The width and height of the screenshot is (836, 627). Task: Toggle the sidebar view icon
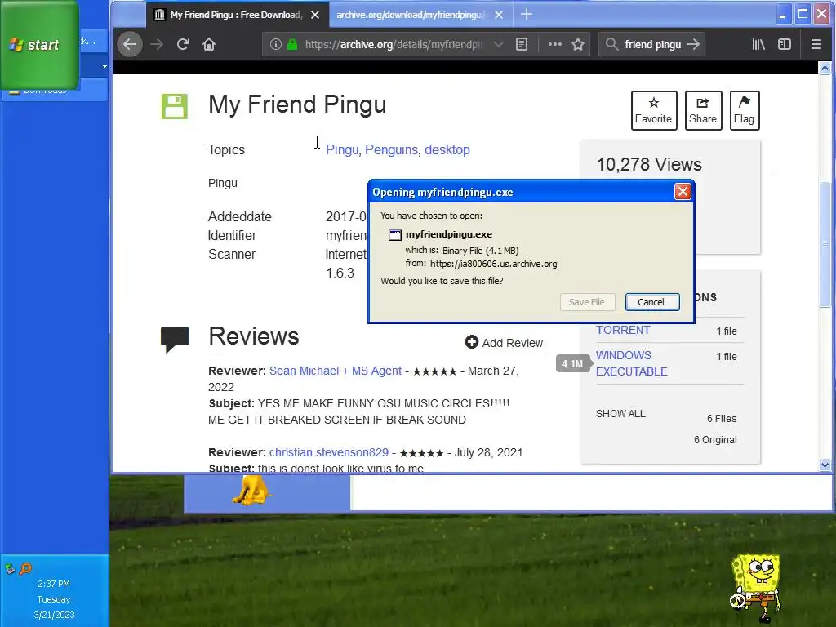pos(785,44)
